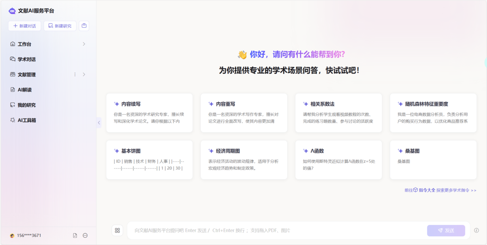This screenshot has width=487, height=245.
Task: Click the briefcase icon beside 新建研究
Action: (x=84, y=26)
